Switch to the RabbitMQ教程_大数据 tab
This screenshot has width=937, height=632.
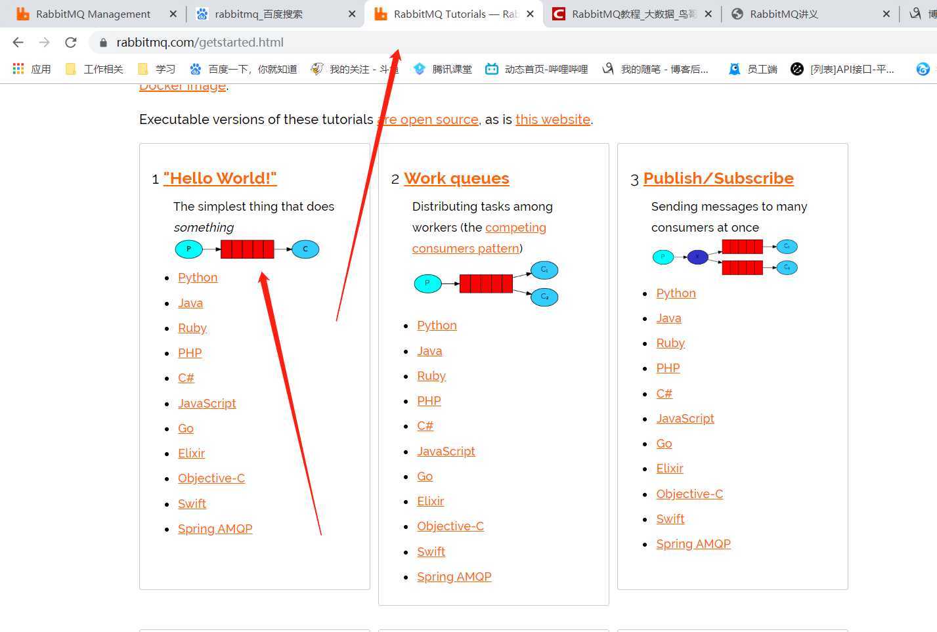click(633, 14)
